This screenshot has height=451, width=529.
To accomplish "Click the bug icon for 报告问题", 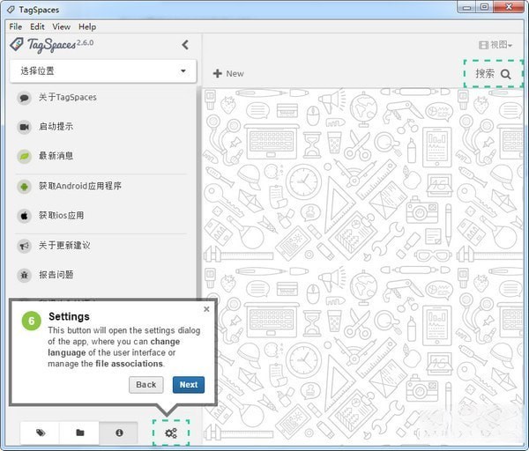I will point(24,275).
